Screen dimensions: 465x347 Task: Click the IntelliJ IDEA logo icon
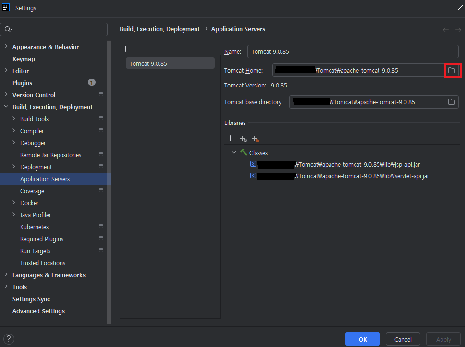click(6, 7)
